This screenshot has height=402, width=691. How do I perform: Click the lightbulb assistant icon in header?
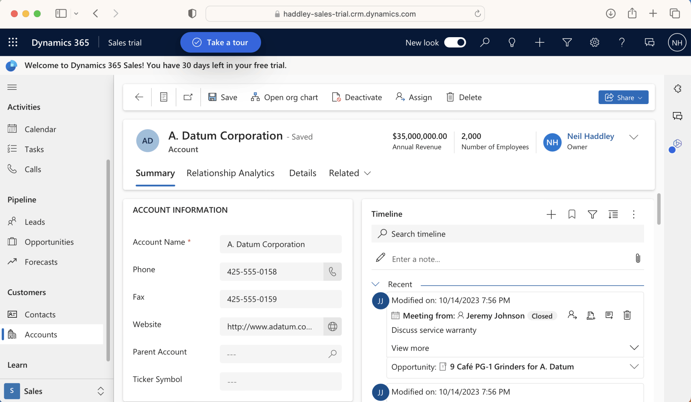tap(512, 42)
